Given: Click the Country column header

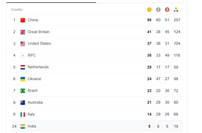Looking at the screenshot, I should (17, 10).
